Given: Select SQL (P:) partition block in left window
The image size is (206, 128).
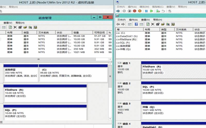Looking at the screenshot, I should click(x=45, y=112).
